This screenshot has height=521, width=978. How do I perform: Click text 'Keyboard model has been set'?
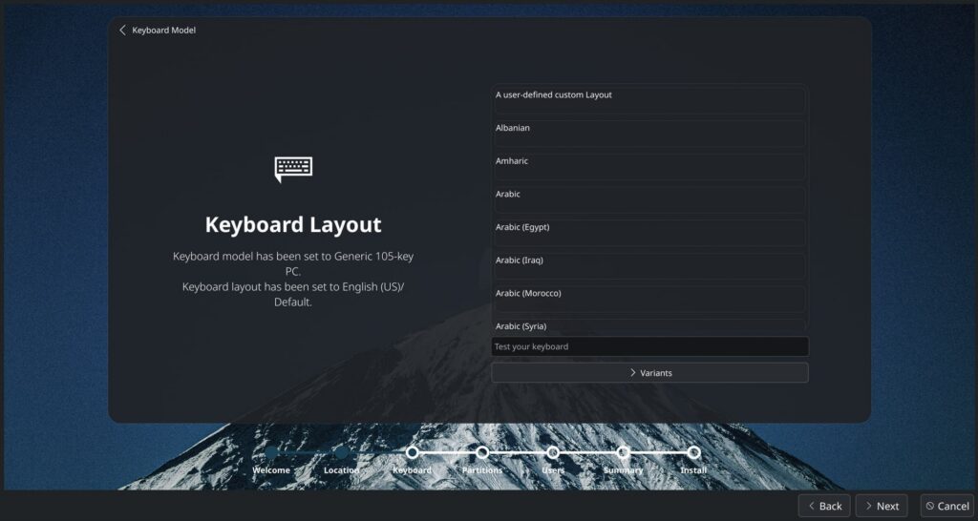[x=243, y=256]
